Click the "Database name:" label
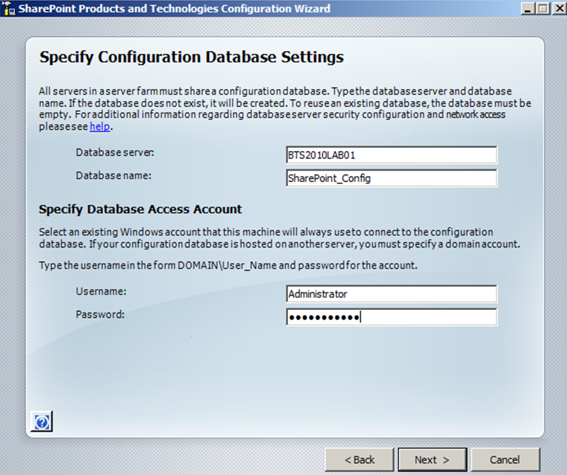Viewport: 567px width, 475px height. pos(114,176)
